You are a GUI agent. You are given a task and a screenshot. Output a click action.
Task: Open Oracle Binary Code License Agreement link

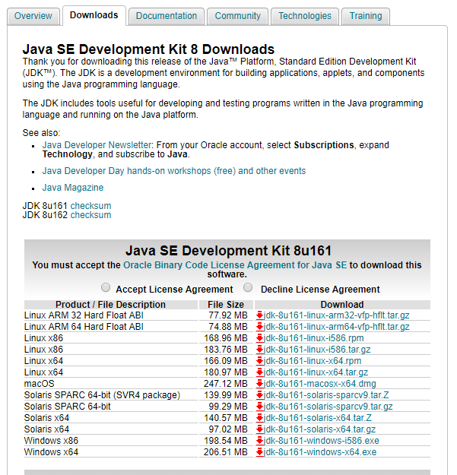[235, 265]
